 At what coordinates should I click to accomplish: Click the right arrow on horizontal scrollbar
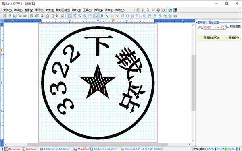pyautogui.click(x=189, y=145)
